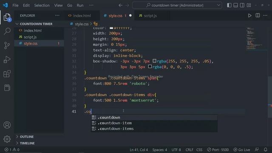Click the #ffffff color swatch on color line

pyautogui.click(x=111, y=28)
